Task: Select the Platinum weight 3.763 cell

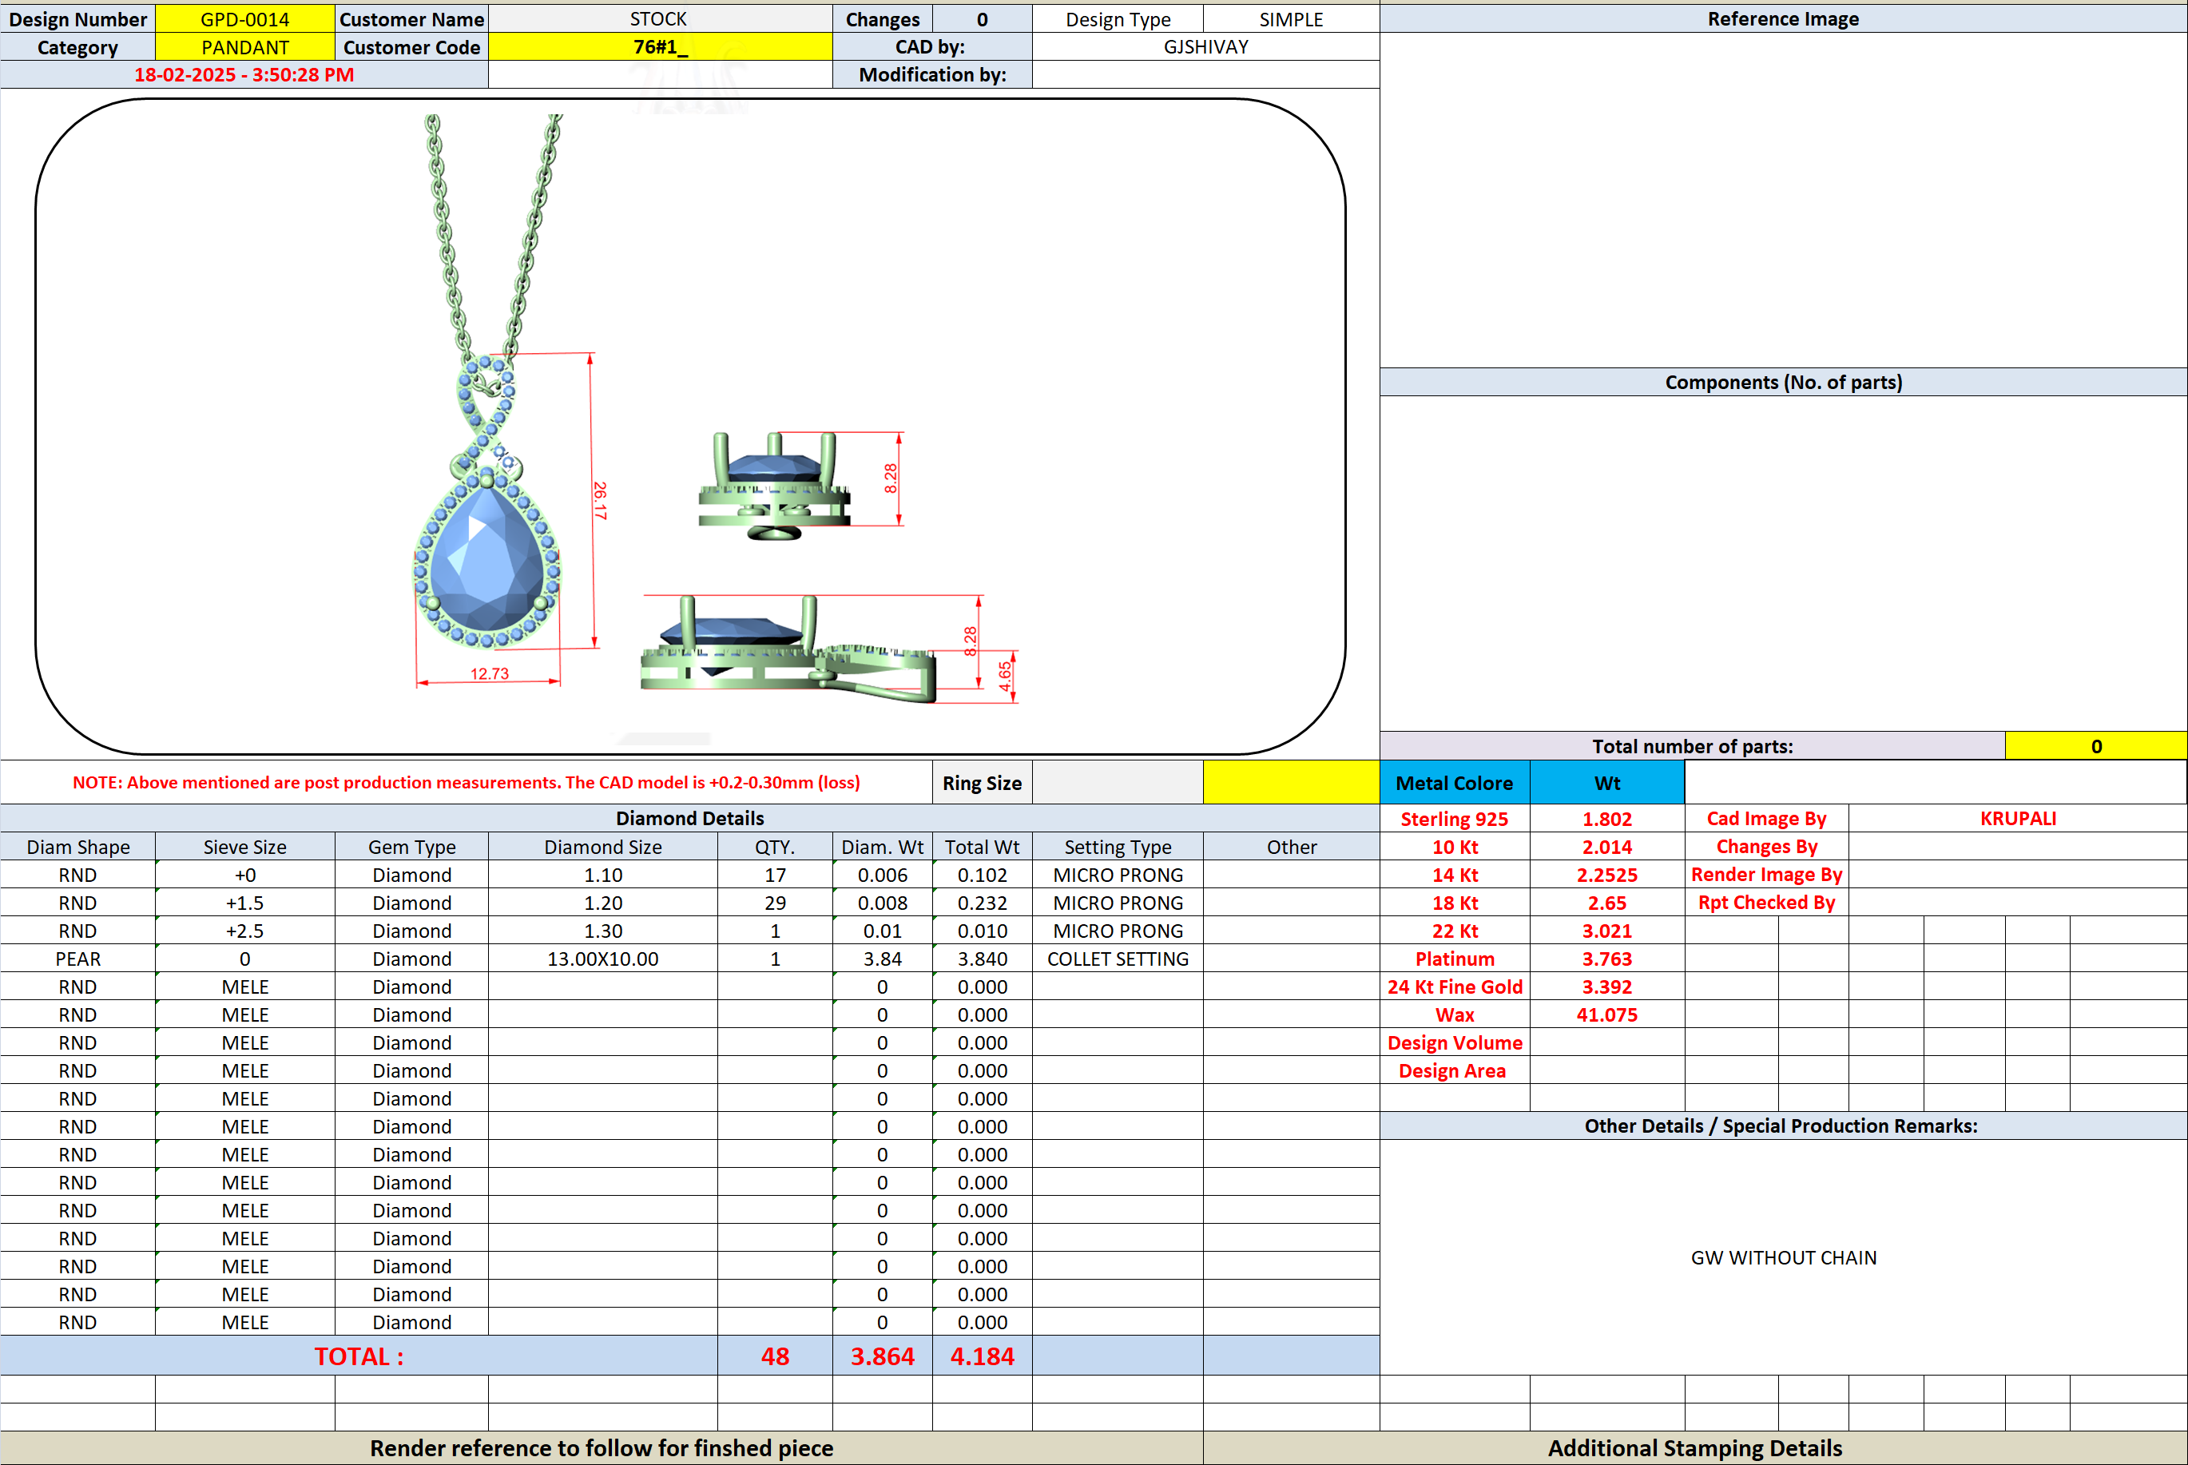Action: [1607, 959]
